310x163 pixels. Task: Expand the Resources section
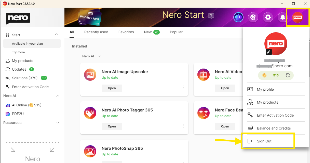[58, 123]
